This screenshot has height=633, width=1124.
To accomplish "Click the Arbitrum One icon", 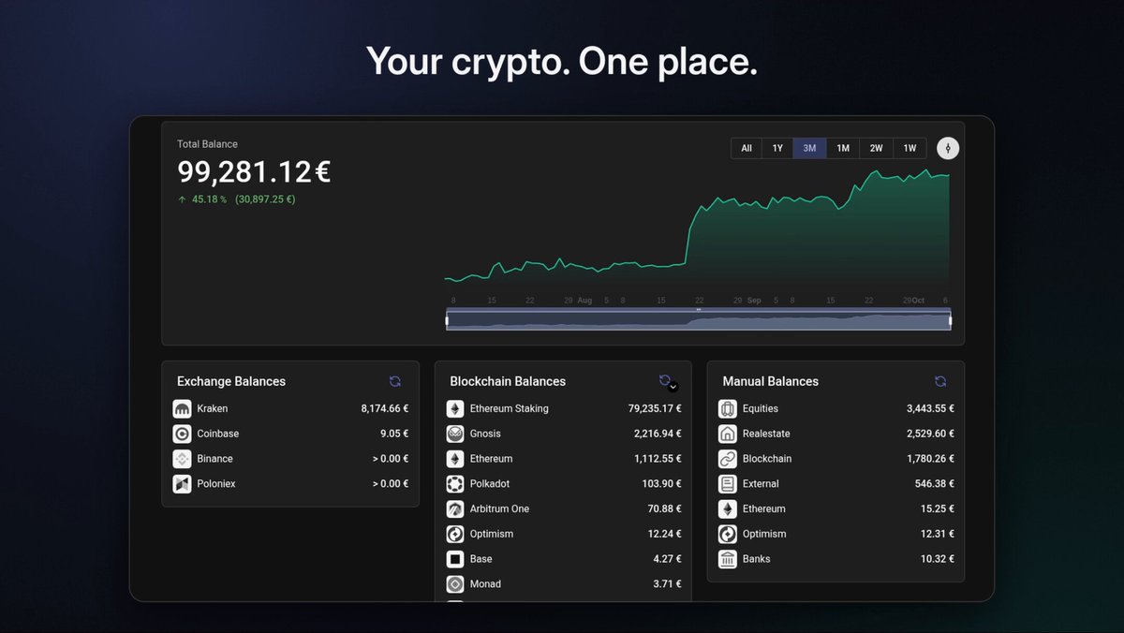I will [454, 509].
